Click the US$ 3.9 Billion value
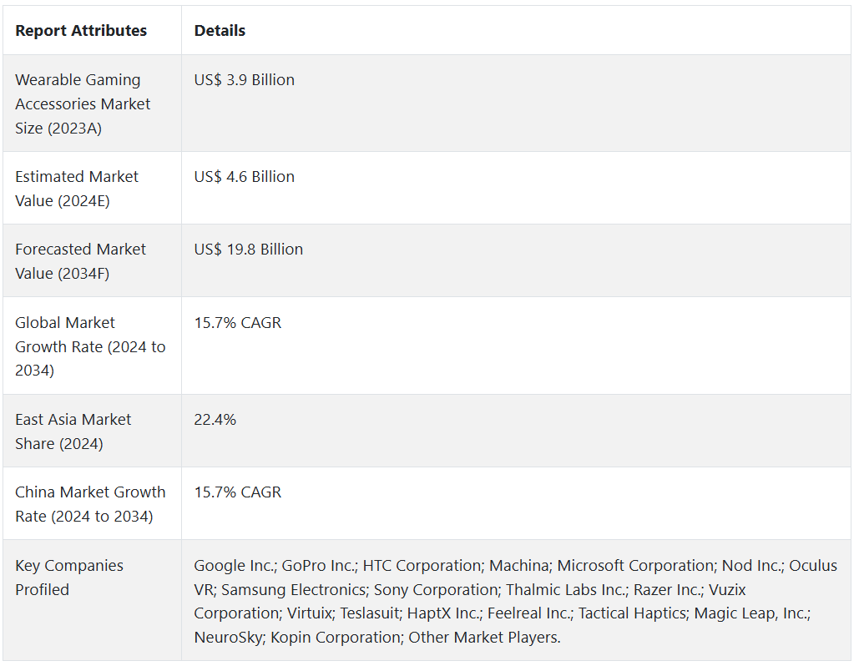The image size is (859, 666). [244, 80]
